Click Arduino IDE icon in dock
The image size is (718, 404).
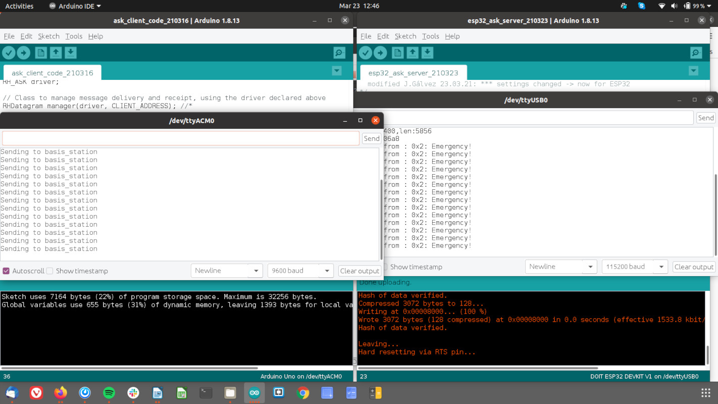tap(254, 392)
